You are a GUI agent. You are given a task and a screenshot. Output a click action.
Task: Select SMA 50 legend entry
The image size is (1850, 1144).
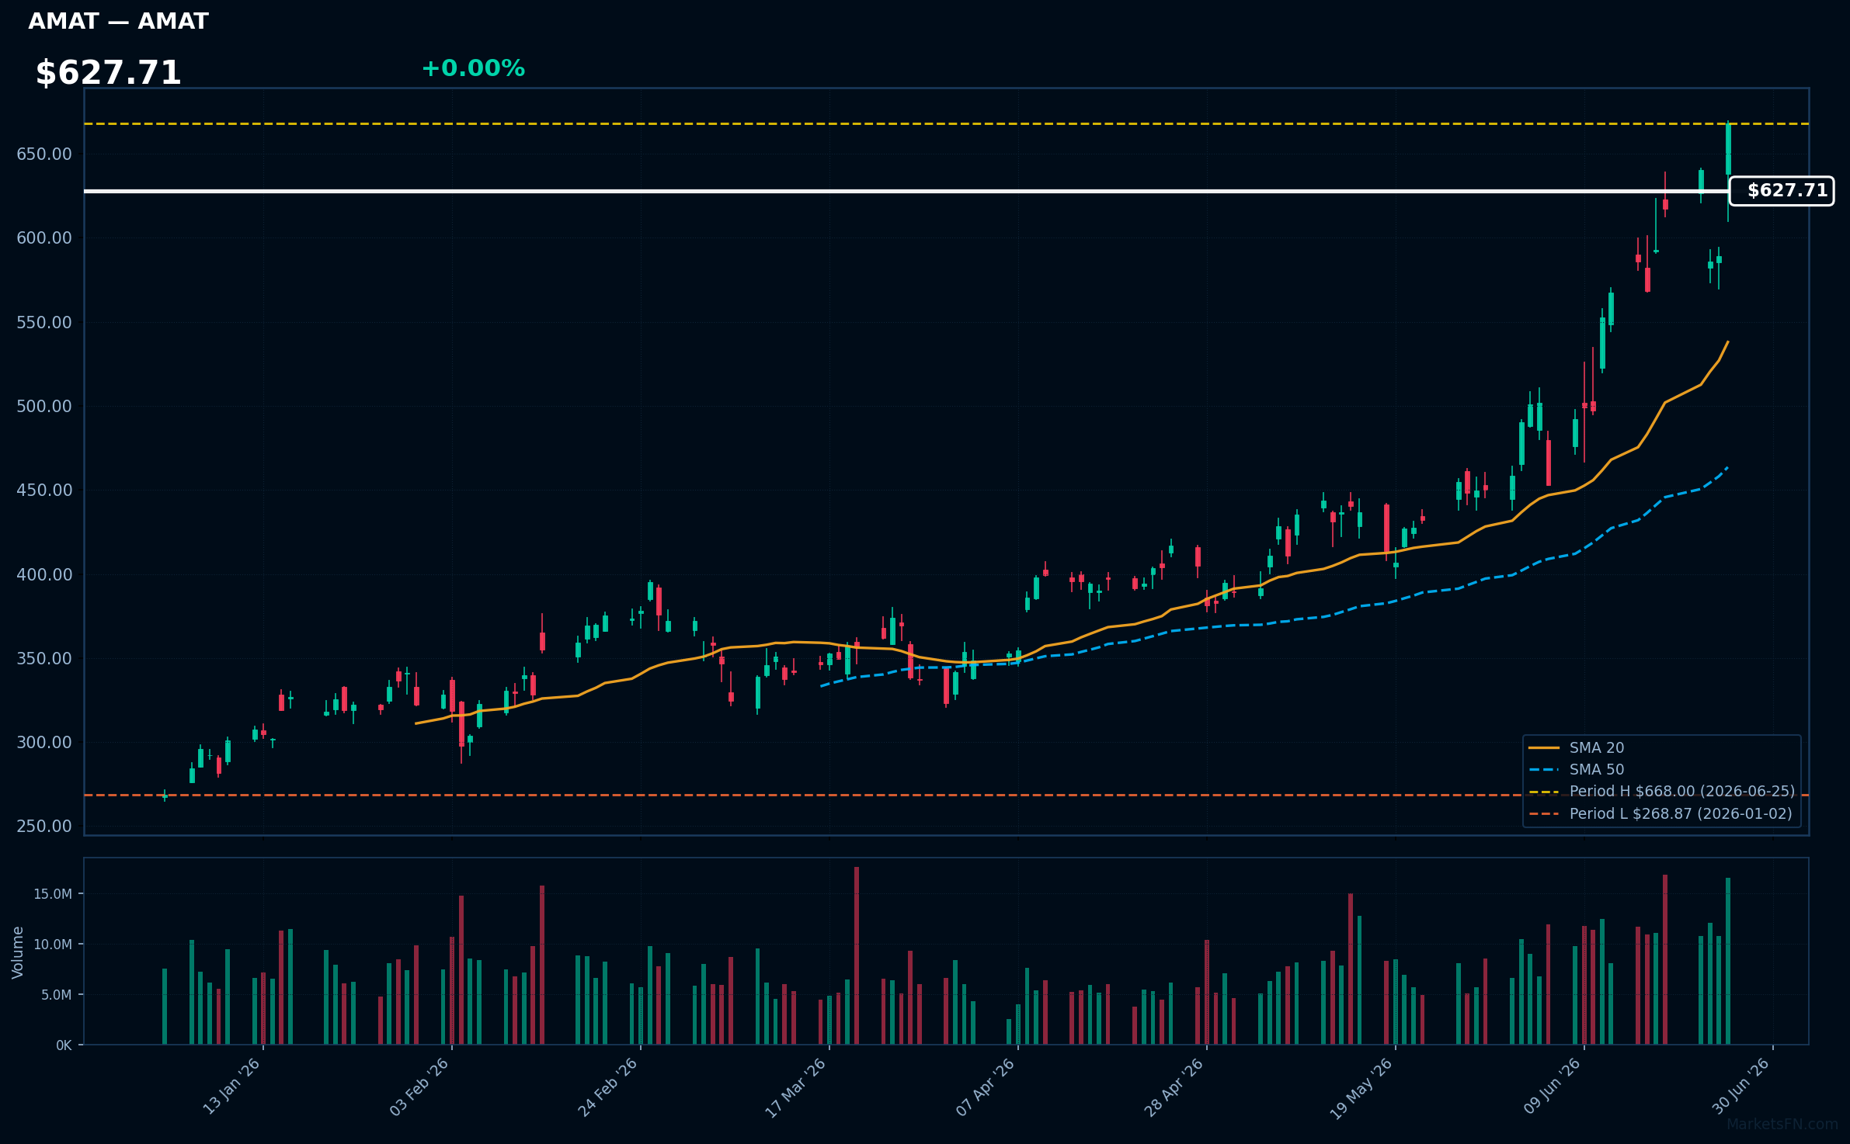point(1576,770)
